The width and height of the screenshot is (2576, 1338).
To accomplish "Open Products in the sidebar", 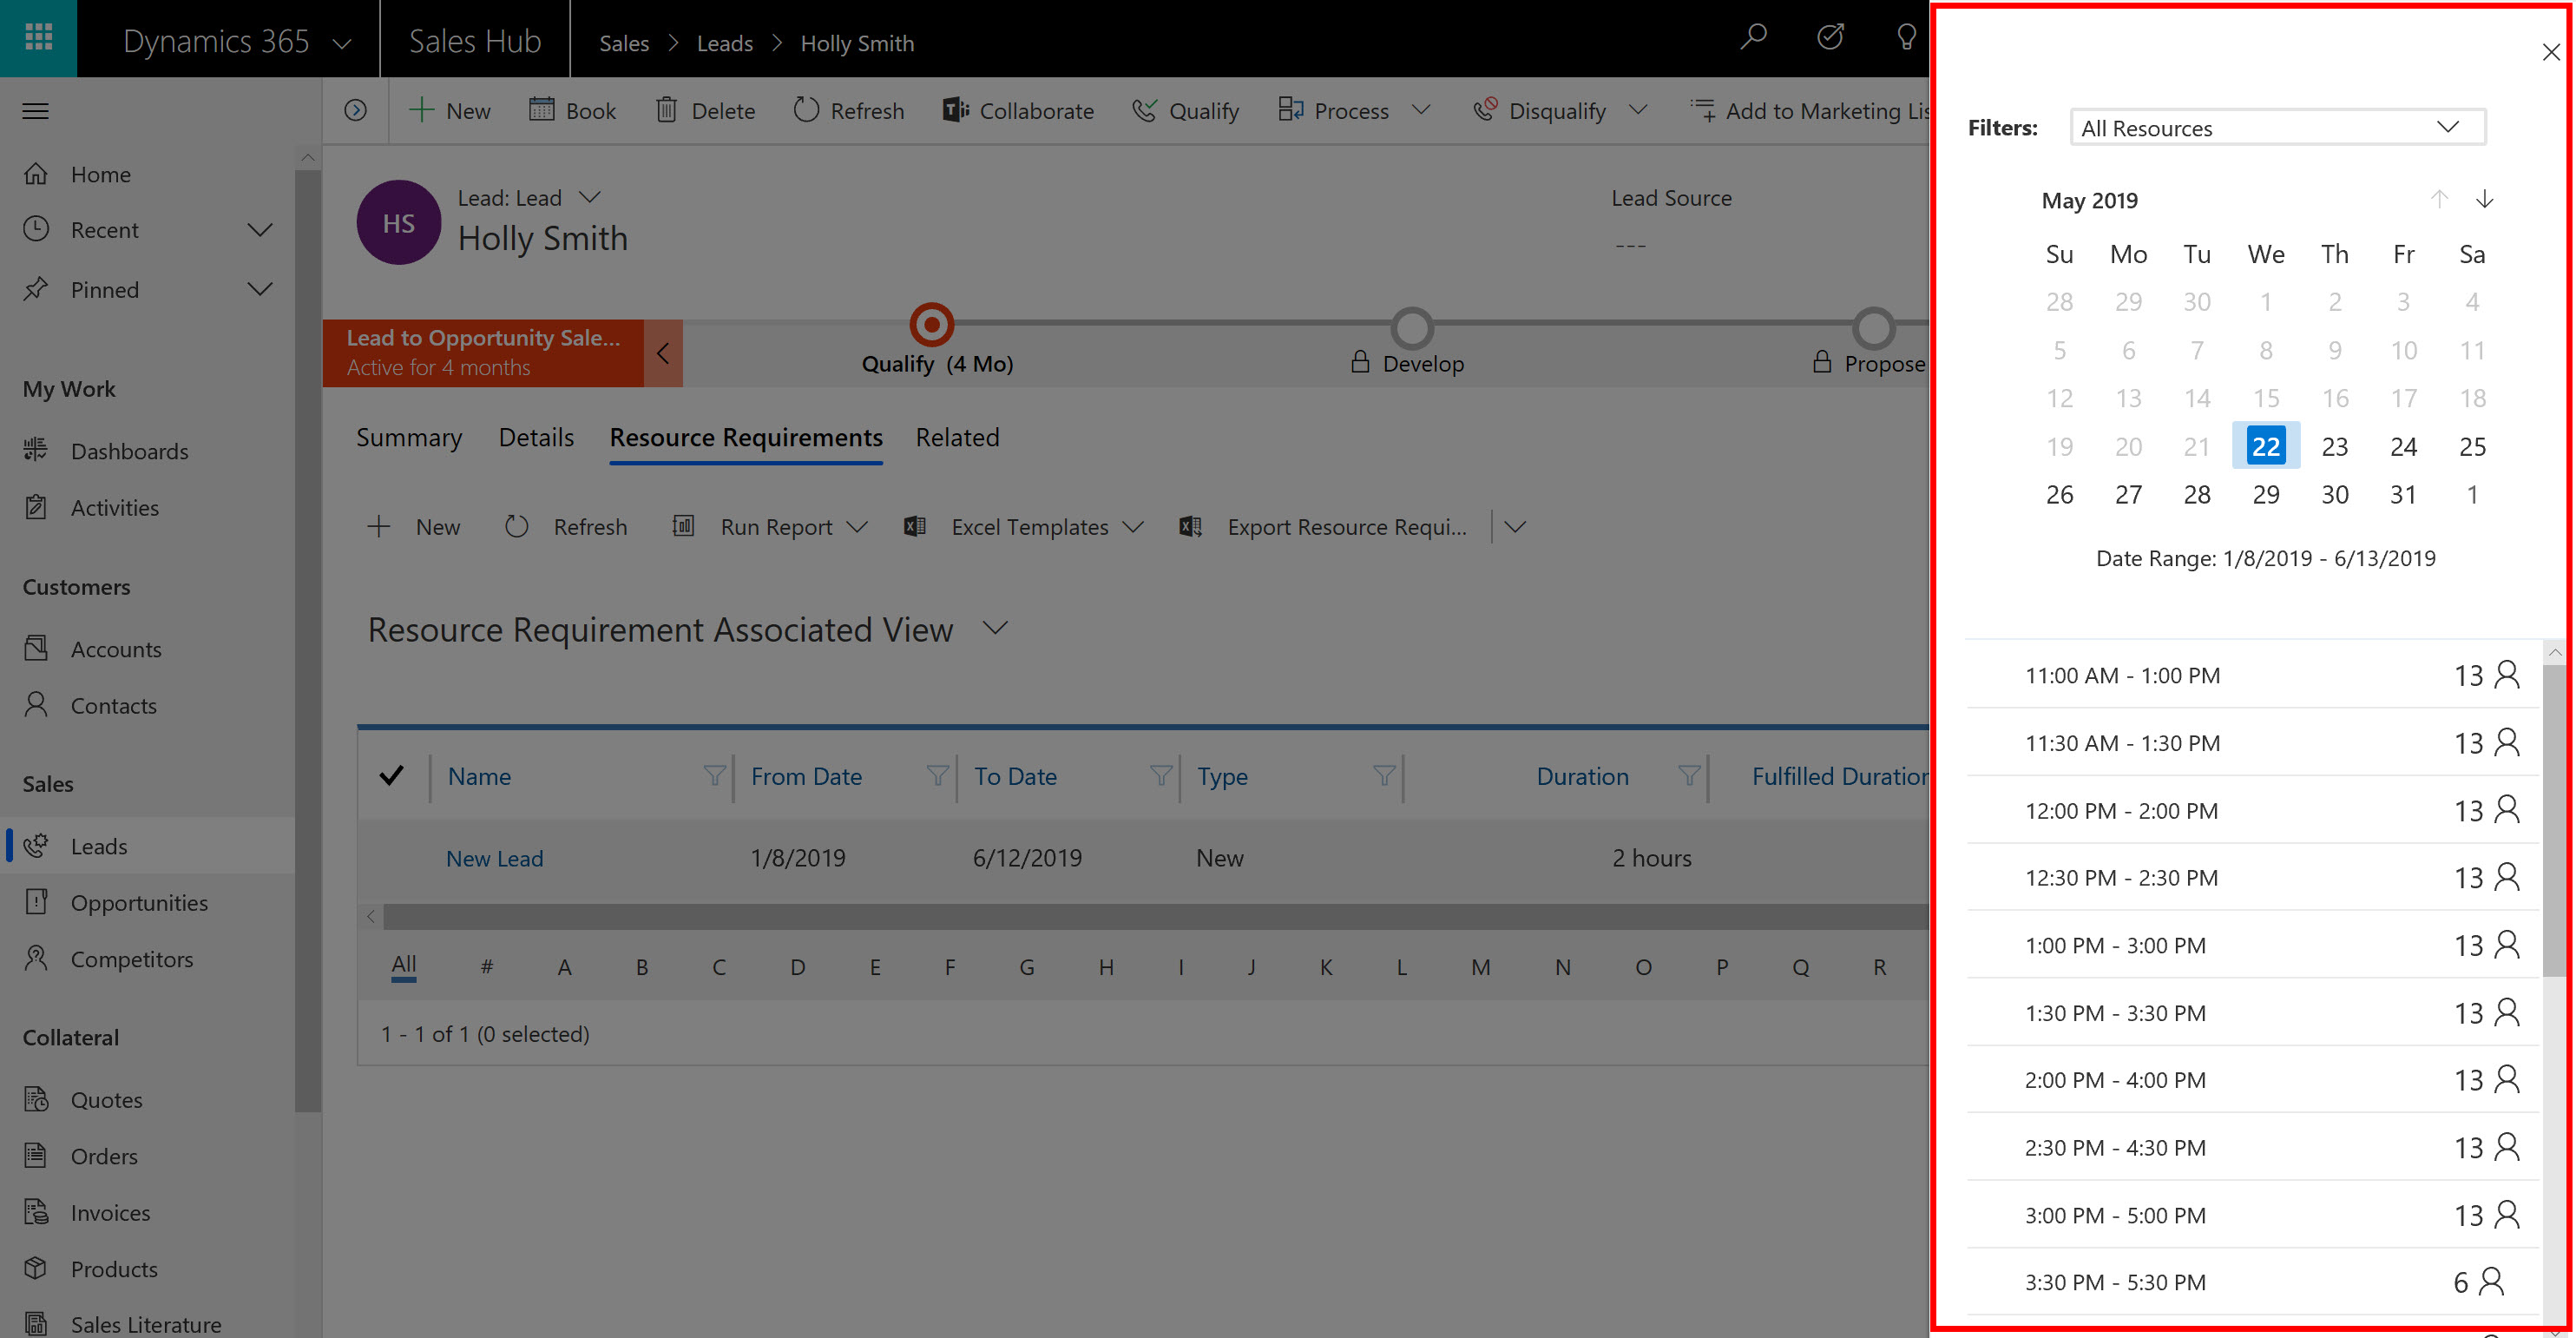I will pos(148,1269).
